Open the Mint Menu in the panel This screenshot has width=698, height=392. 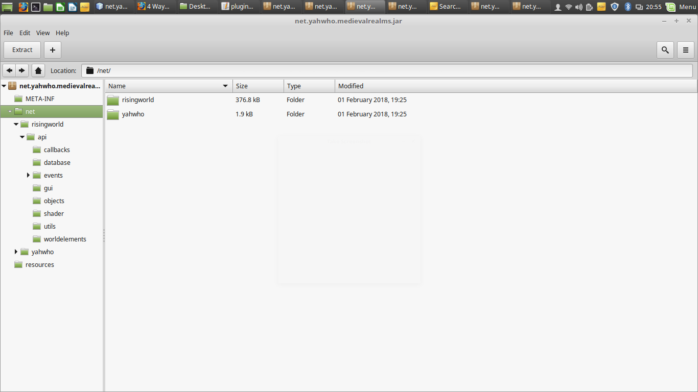point(682,7)
